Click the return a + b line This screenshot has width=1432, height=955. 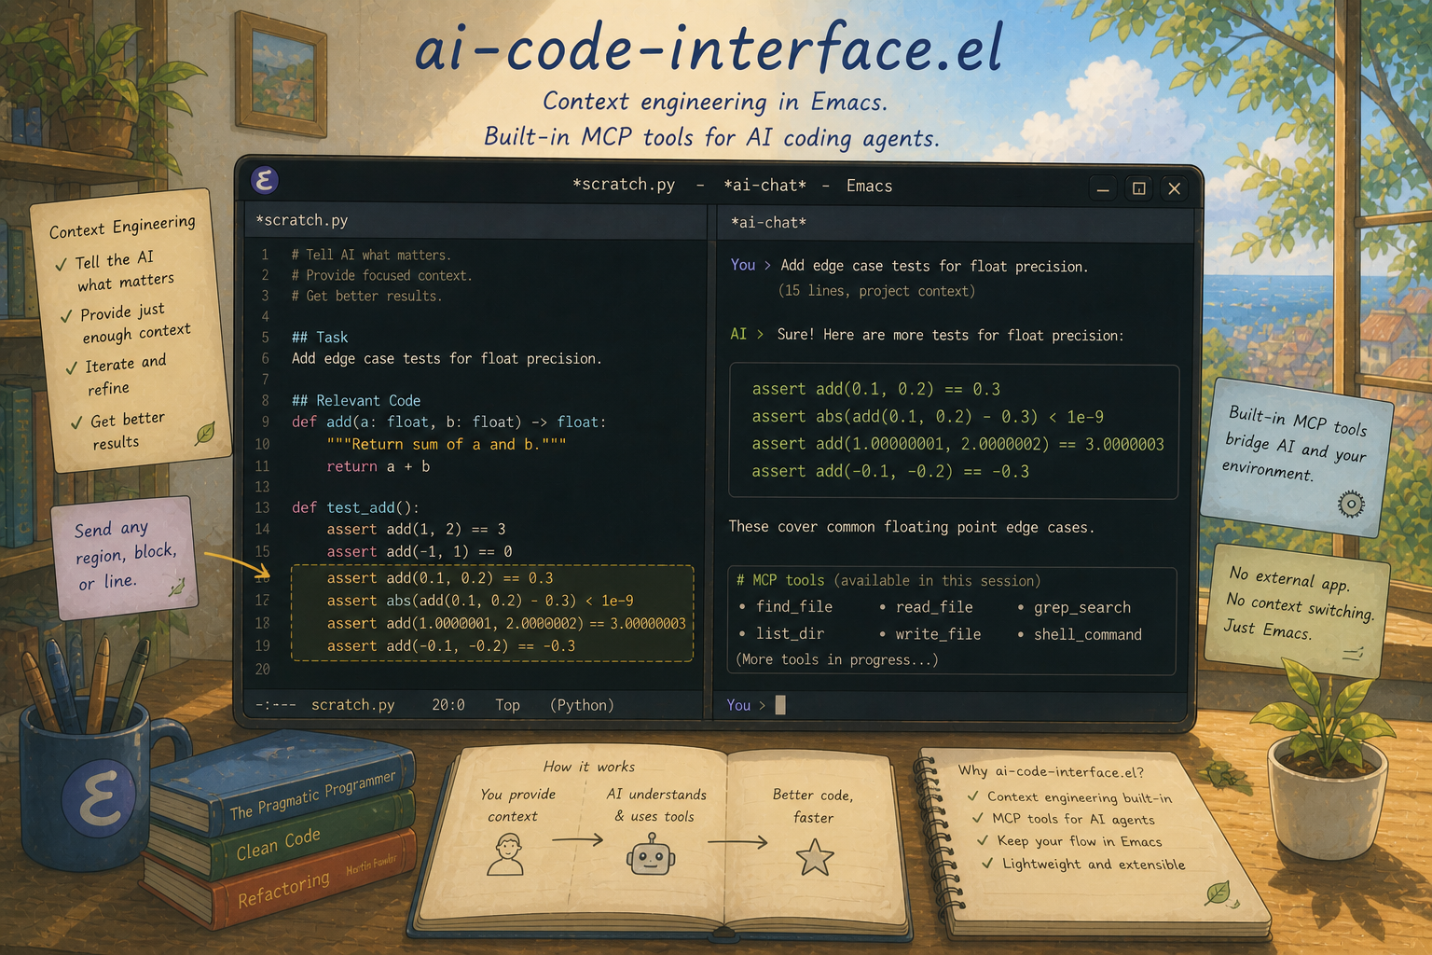pos(378,466)
